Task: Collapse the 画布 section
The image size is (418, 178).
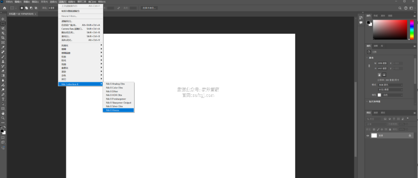Action: 367,58
